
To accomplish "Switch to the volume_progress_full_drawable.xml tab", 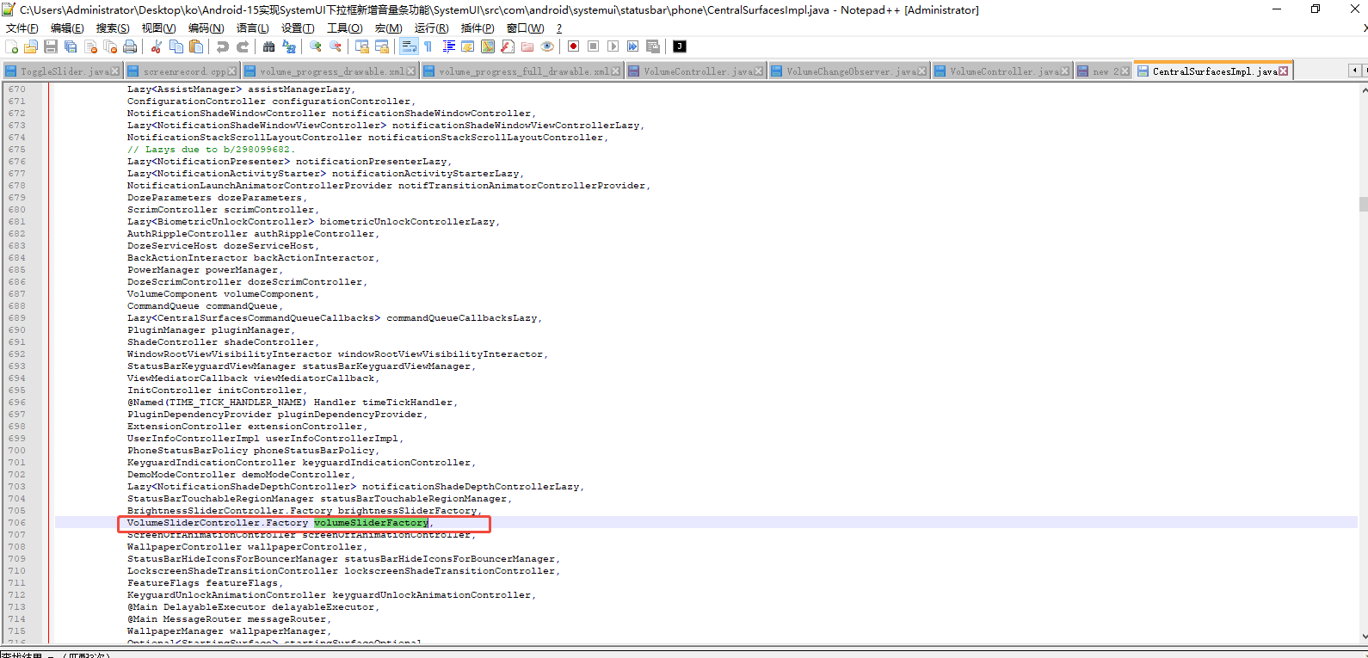I will click(x=522, y=71).
